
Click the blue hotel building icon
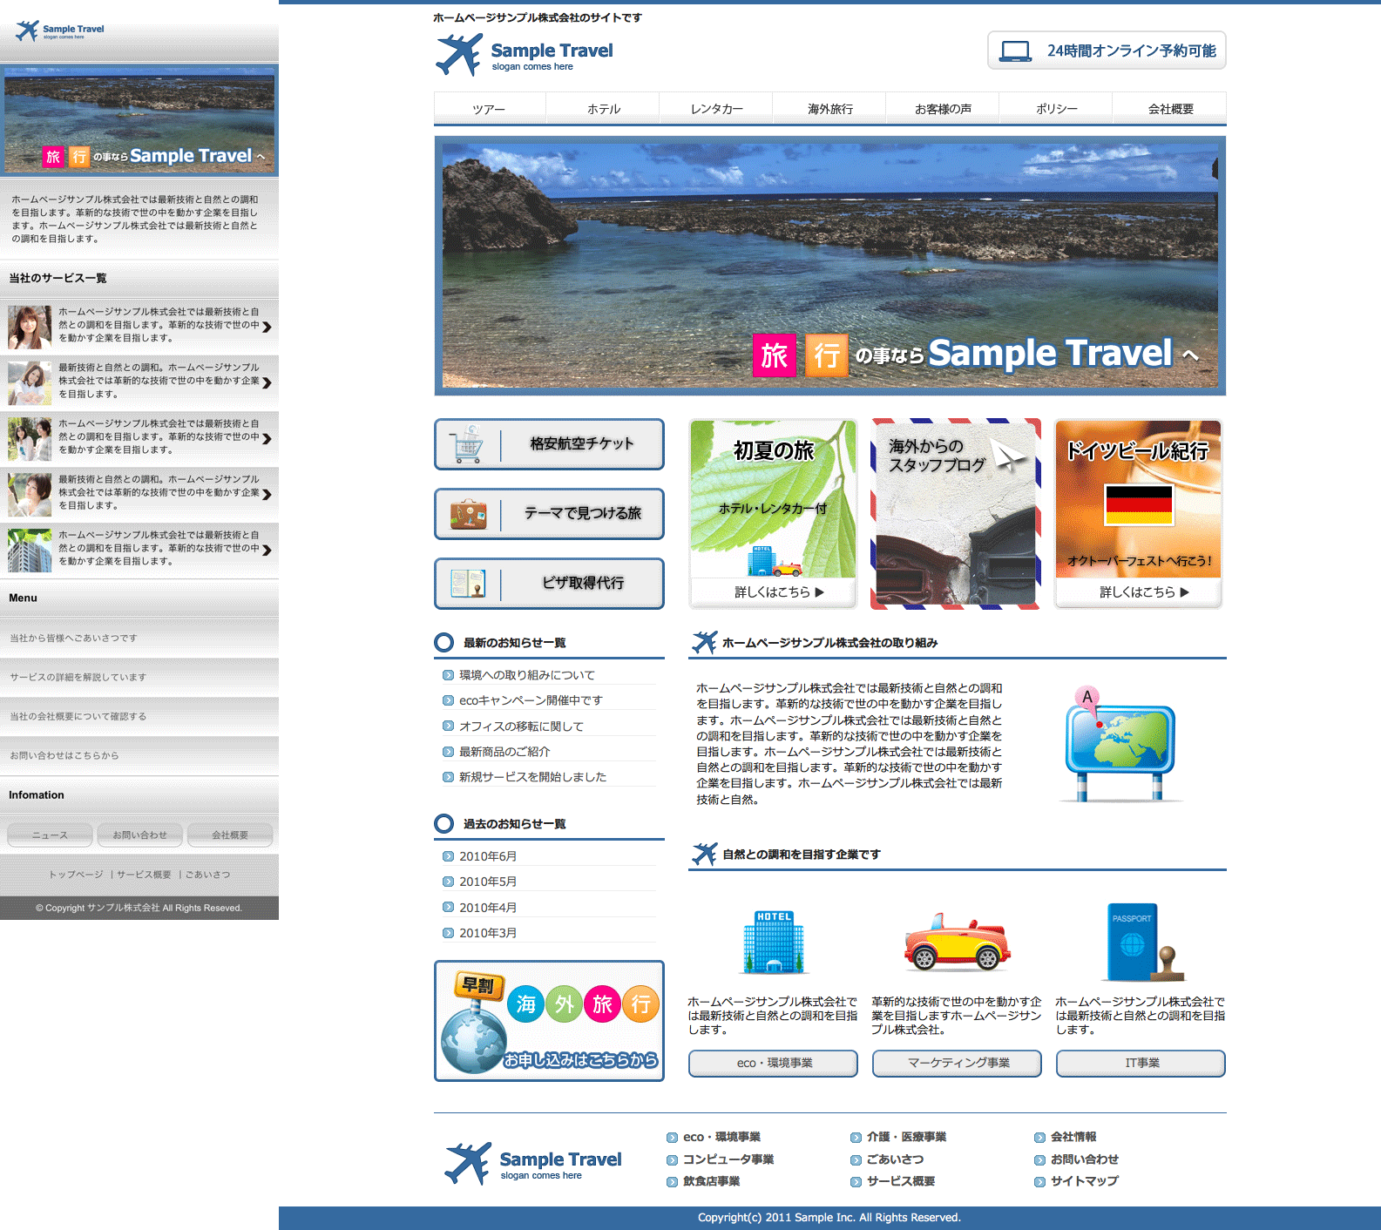click(x=773, y=943)
